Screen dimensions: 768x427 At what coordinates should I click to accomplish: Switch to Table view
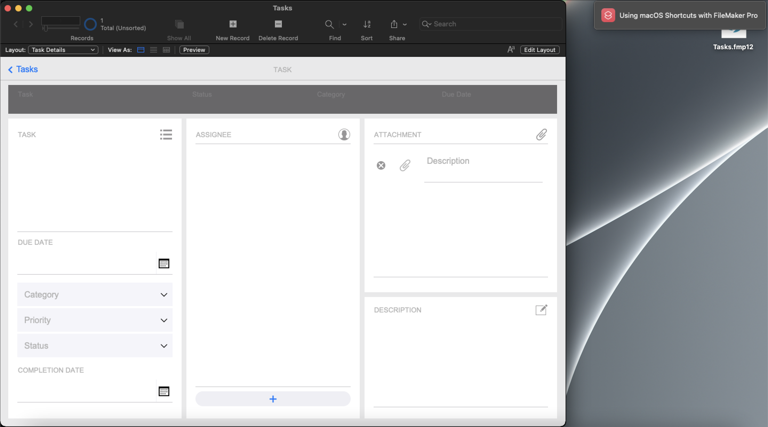click(x=166, y=50)
